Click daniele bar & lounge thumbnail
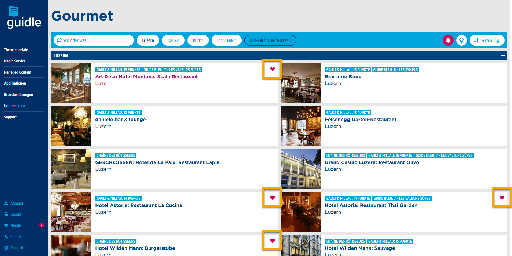The width and height of the screenshot is (512, 256). [71, 126]
